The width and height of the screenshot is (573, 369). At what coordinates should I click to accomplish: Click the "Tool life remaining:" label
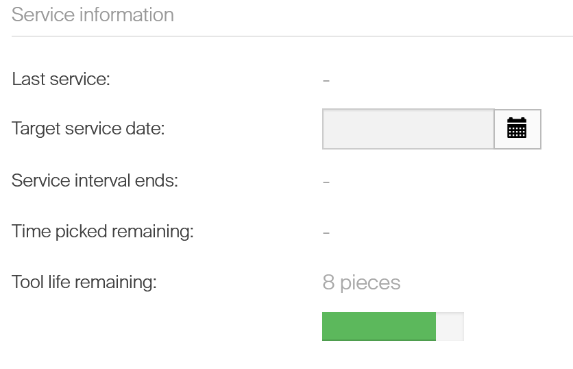(84, 282)
